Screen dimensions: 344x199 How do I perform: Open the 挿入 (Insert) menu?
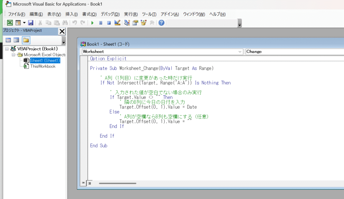[x=71, y=14]
